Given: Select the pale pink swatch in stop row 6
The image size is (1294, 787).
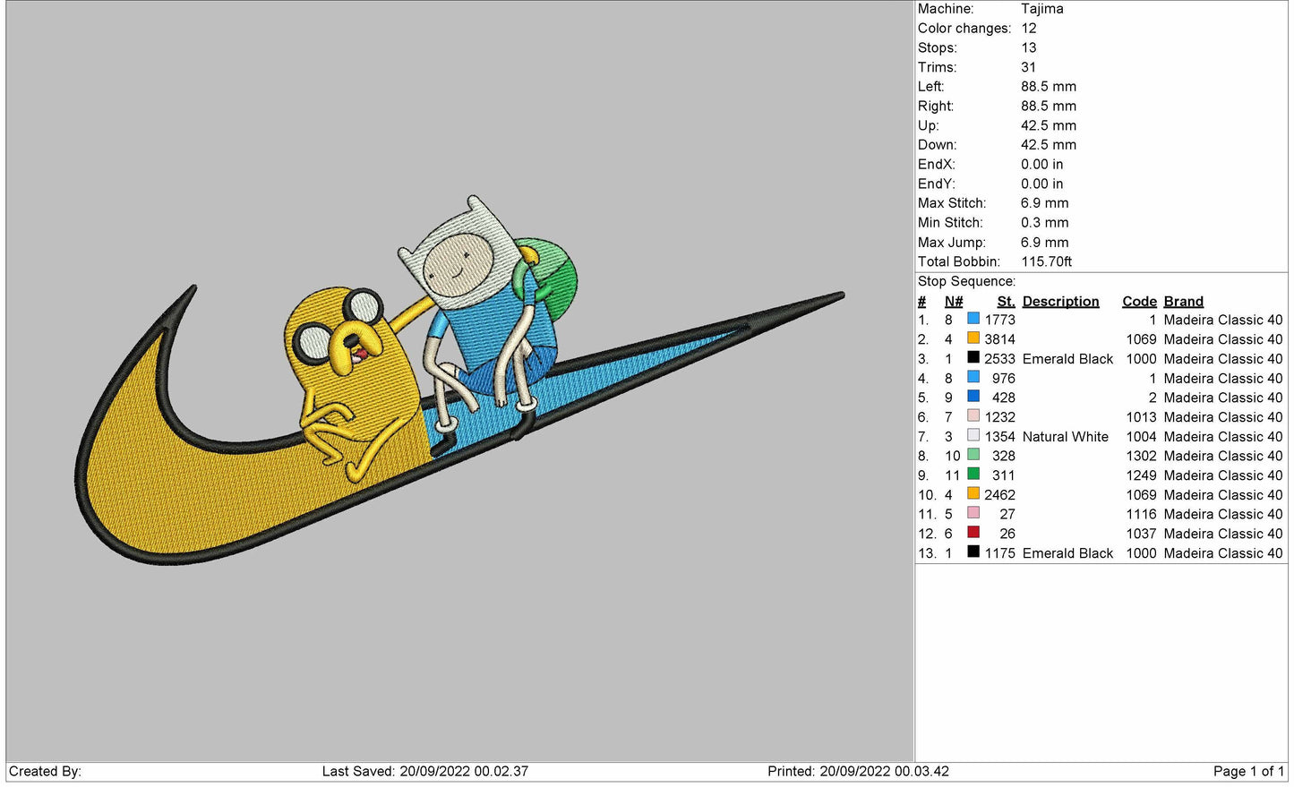Looking at the screenshot, I should [x=973, y=416].
